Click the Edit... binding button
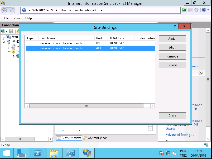This screenshot has width=212, height=159. [x=172, y=47]
